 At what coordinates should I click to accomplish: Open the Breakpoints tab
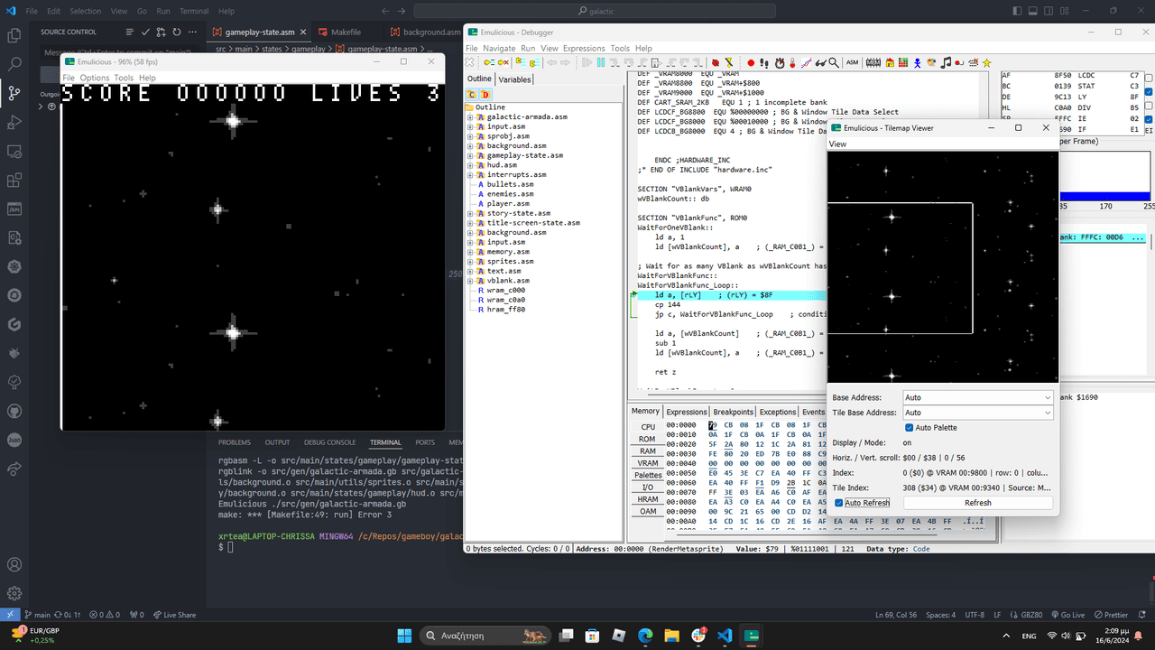[733, 412]
